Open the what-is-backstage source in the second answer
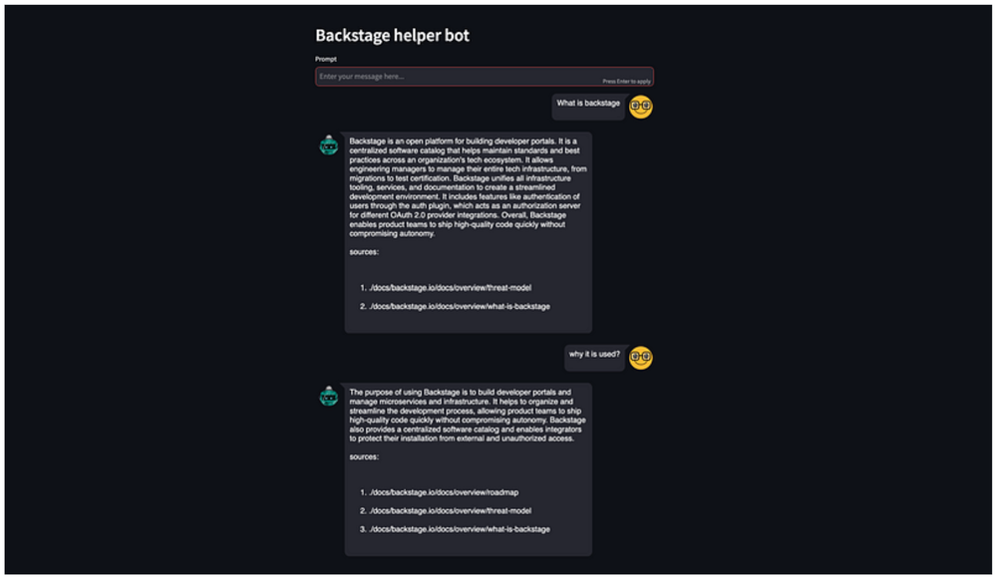Screen dimensions: 996x579 pyautogui.click(x=460, y=529)
